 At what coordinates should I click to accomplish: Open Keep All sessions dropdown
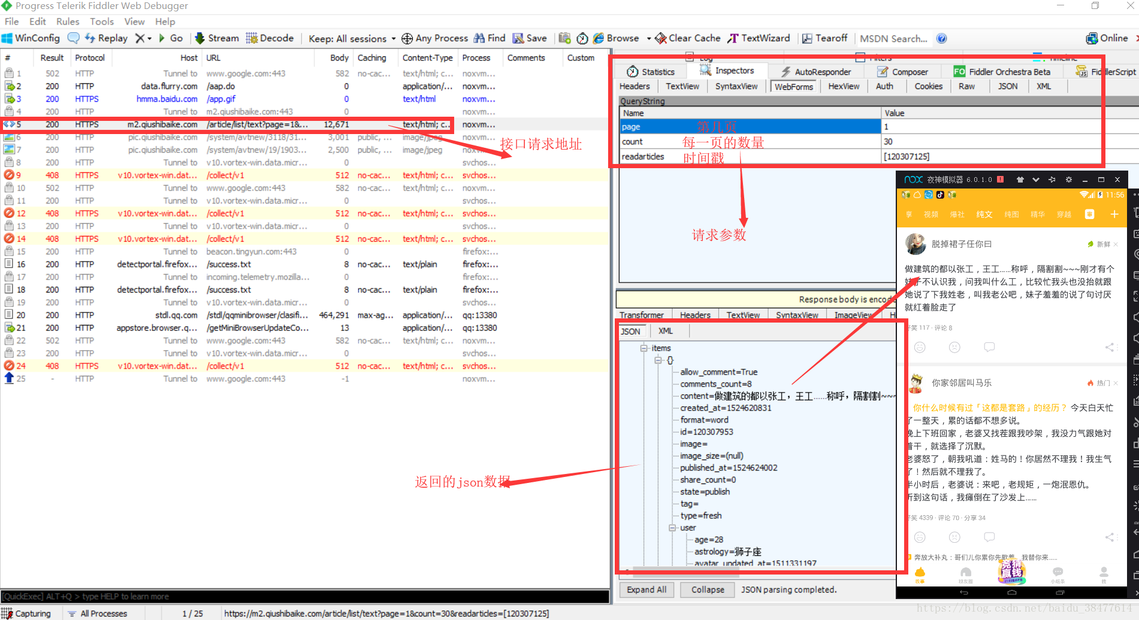[x=352, y=39]
